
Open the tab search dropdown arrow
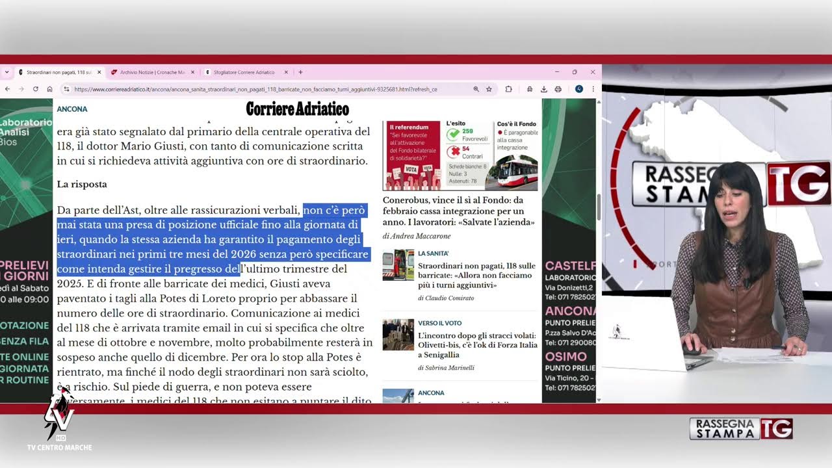(x=6, y=72)
